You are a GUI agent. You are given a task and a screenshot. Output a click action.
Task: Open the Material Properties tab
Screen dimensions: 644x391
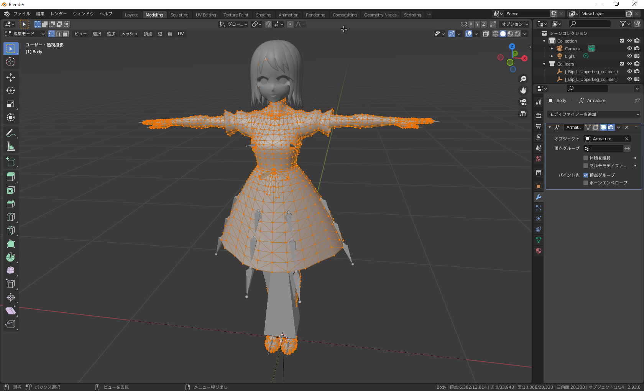point(538,251)
